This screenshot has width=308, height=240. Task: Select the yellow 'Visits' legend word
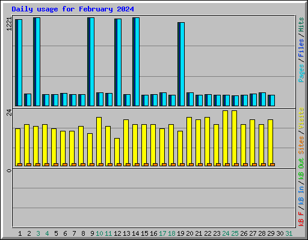coord(301,118)
